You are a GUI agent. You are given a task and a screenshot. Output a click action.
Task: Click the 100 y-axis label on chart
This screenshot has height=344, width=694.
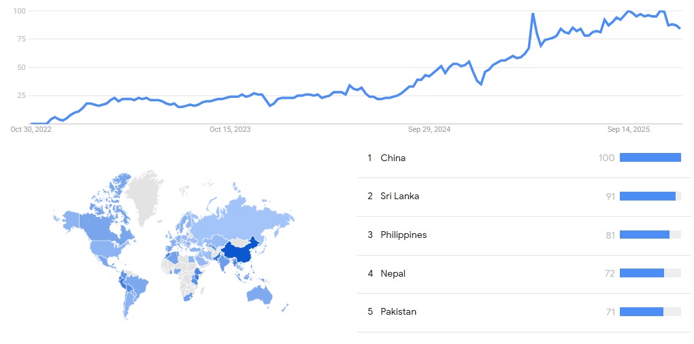coord(19,11)
